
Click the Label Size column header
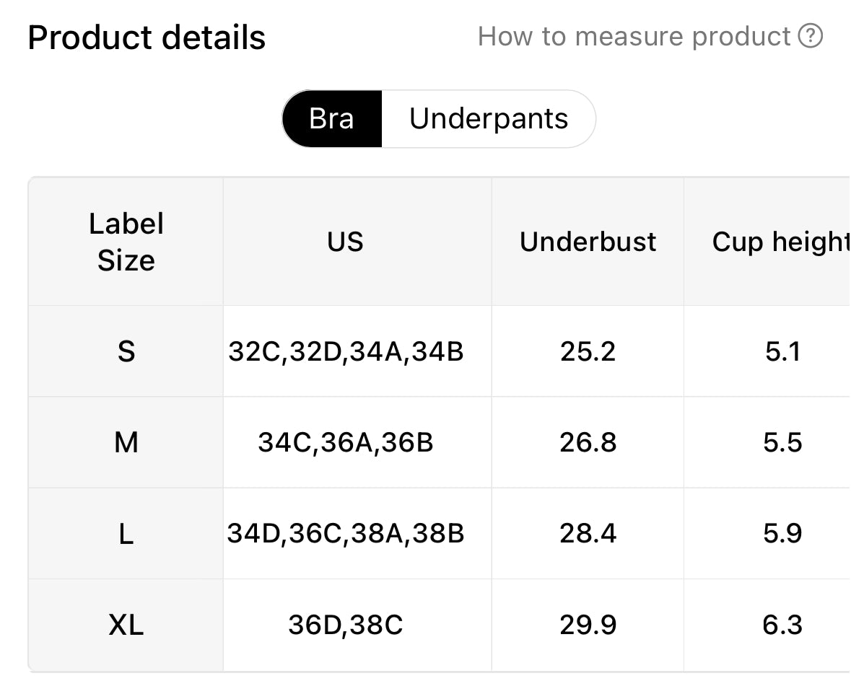point(126,242)
